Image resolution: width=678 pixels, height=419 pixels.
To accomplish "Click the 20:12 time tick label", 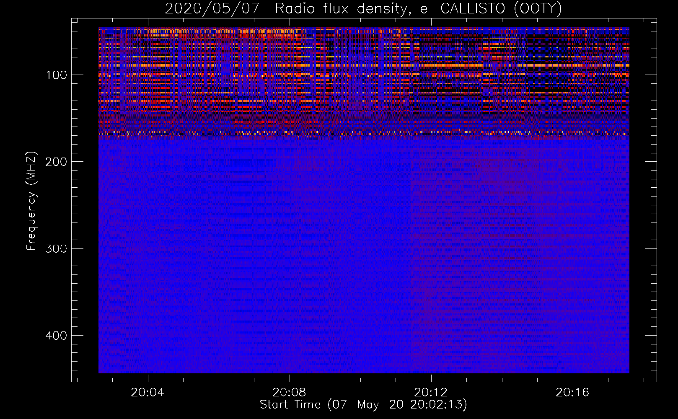I will point(431,393).
